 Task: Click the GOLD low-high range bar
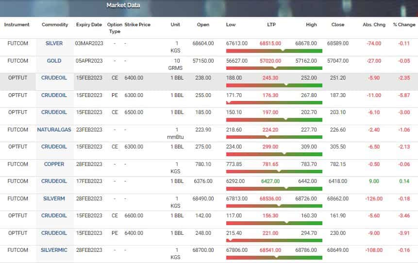pos(274,68)
